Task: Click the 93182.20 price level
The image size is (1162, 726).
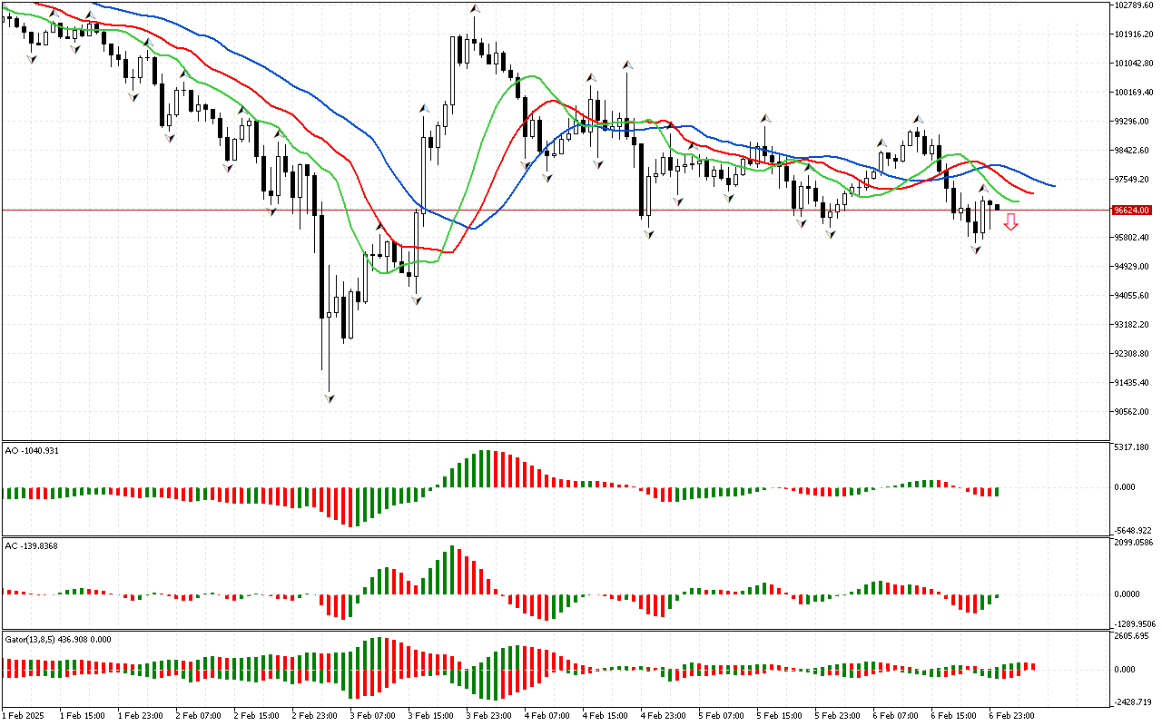Action: [1131, 325]
